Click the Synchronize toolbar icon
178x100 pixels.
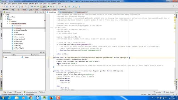click(7, 7)
